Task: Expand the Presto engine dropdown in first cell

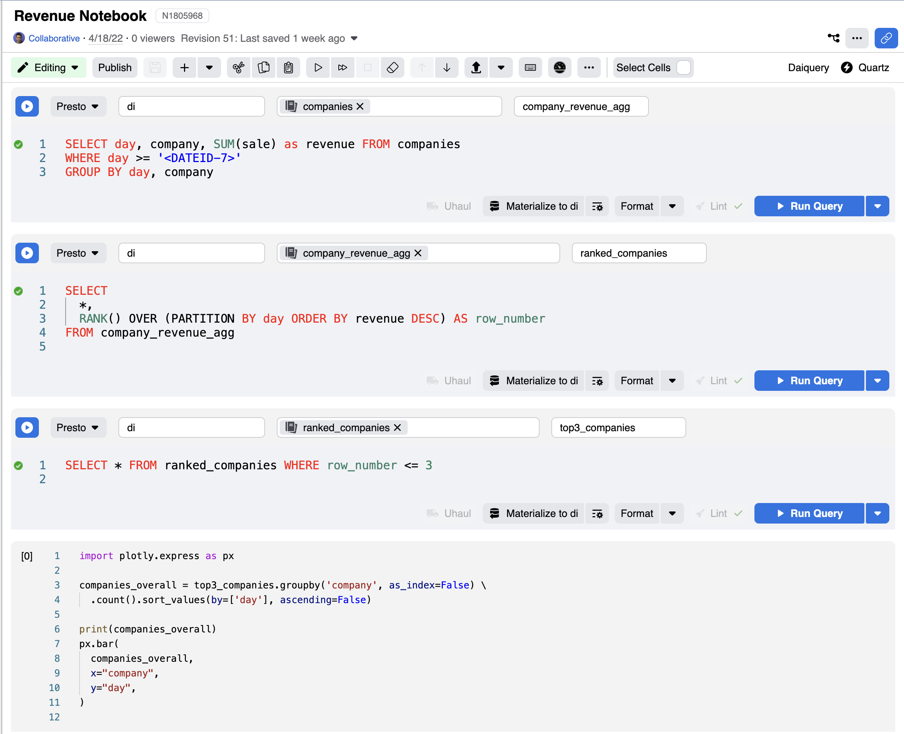Action: click(x=96, y=107)
